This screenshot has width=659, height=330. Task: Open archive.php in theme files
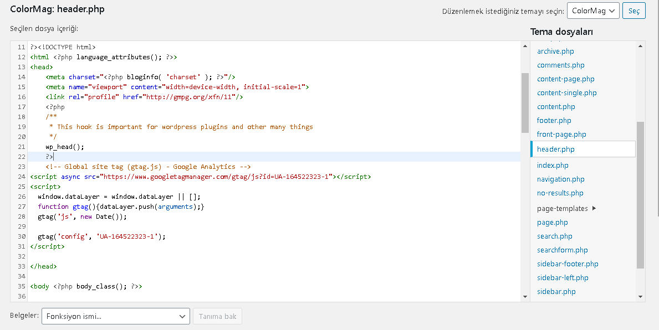click(x=555, y=51)
